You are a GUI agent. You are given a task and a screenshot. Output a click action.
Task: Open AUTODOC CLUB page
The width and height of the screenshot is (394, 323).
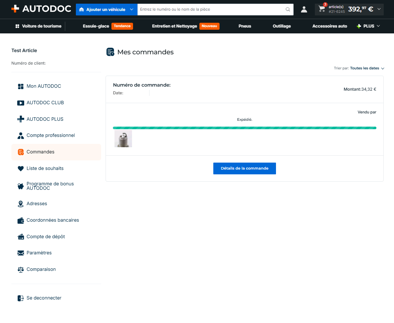pyautogui.click(x=45, y=103)
